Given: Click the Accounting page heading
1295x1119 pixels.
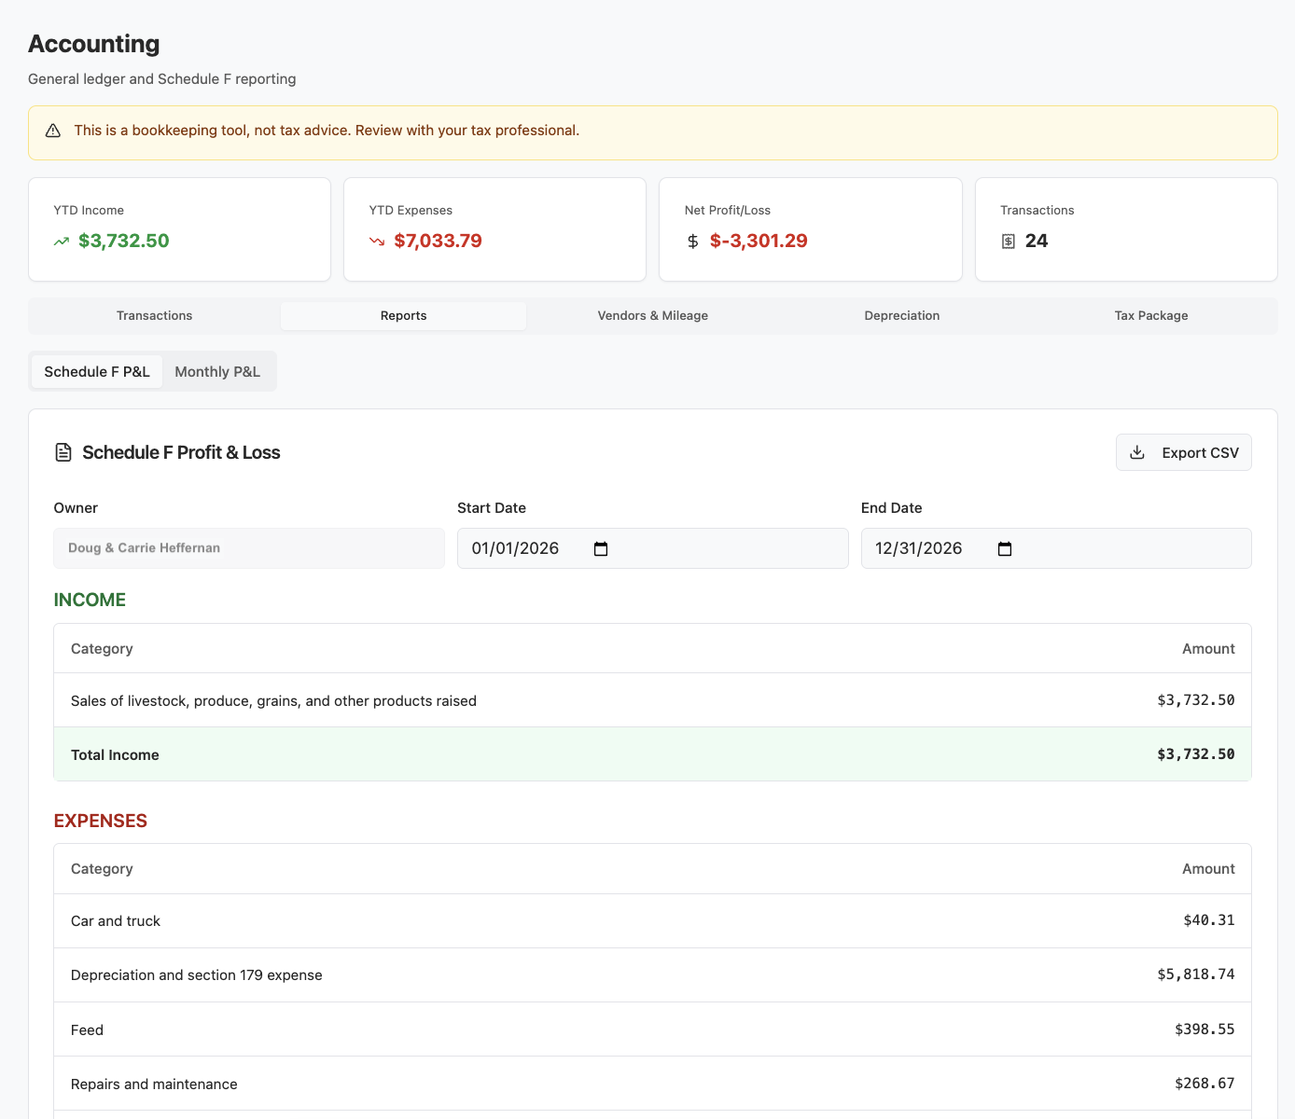Looking at the screenshot, I should click(94, 44).
